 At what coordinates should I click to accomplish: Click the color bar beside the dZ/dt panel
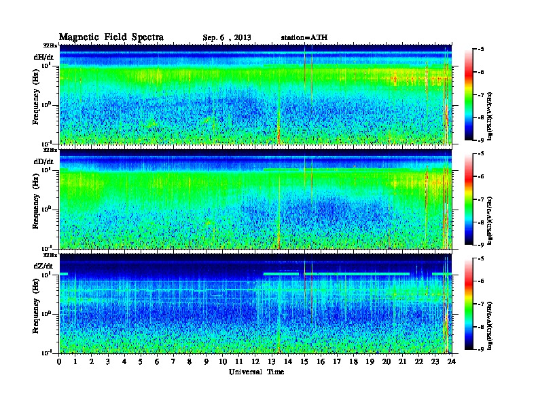[469, 304]
